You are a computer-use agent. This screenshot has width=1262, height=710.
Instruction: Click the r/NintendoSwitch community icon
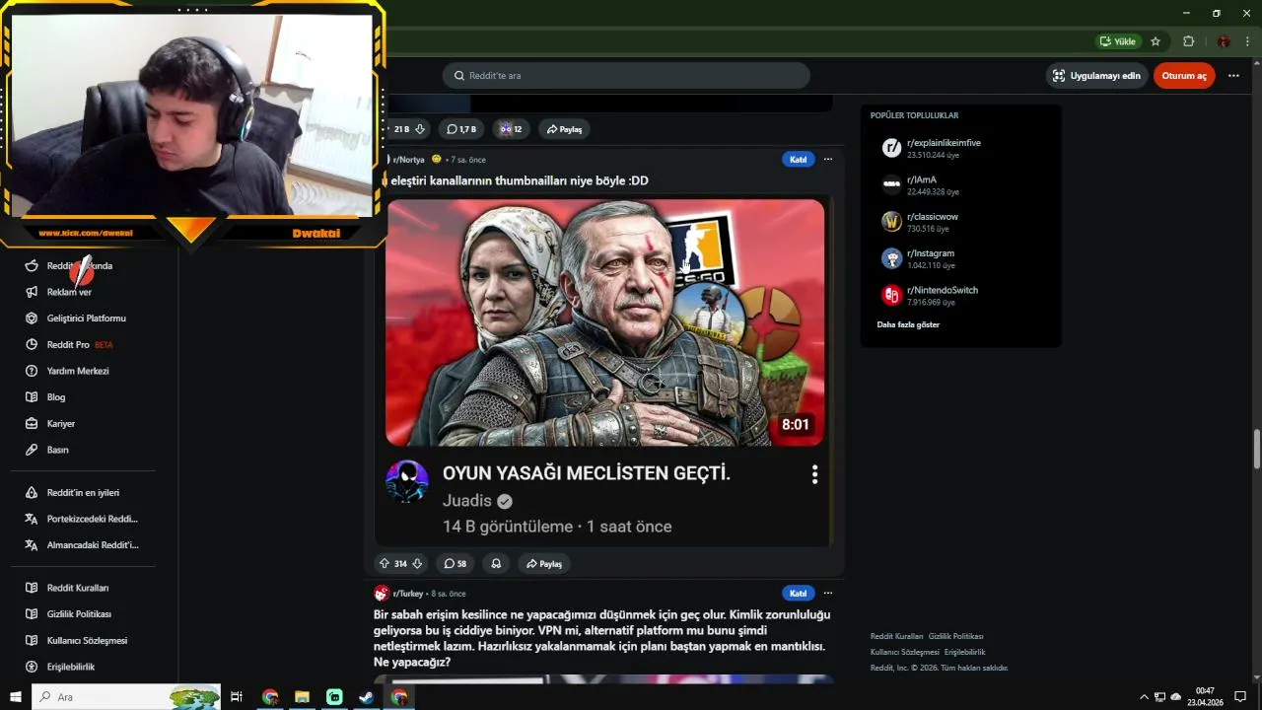[x=891, y=295]
